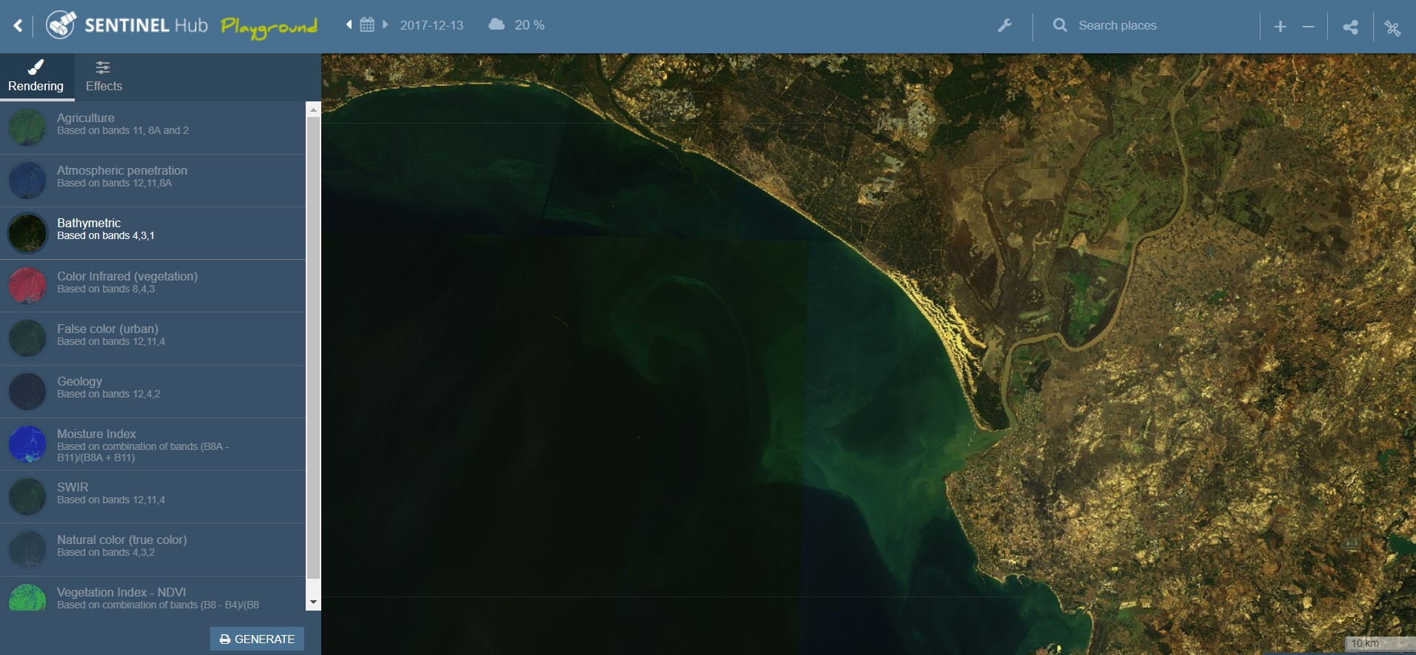Viewport: 1416px width, 655px height.
Task: Click the False color (urban) thumbnail
Action: [x=27, y=338]
